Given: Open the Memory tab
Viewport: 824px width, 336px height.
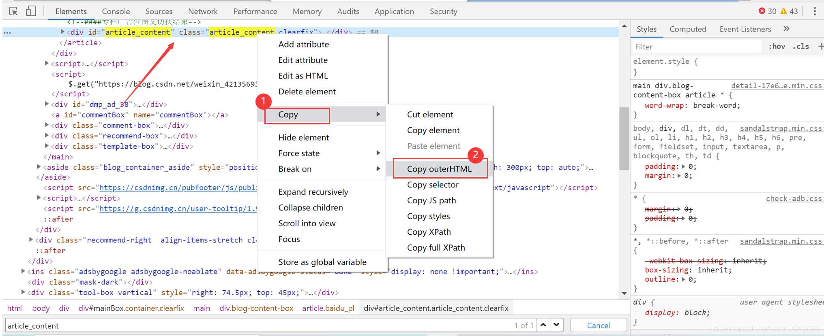Looking at the screenshot, I should pyautogui.click(x=307, y=11).
